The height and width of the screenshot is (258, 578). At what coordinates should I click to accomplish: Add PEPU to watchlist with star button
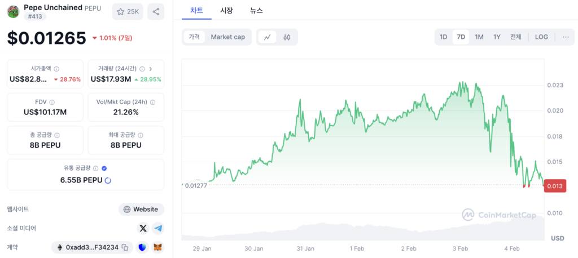click(x=128, y=12)
